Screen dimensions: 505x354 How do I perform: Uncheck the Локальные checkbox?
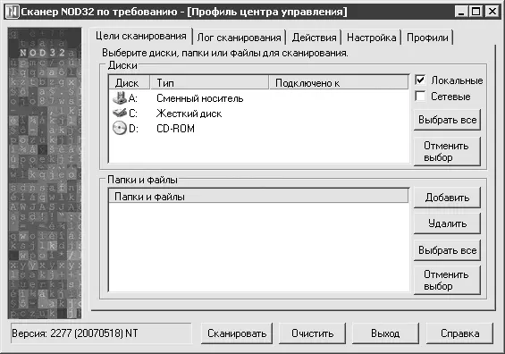point(420,80)
